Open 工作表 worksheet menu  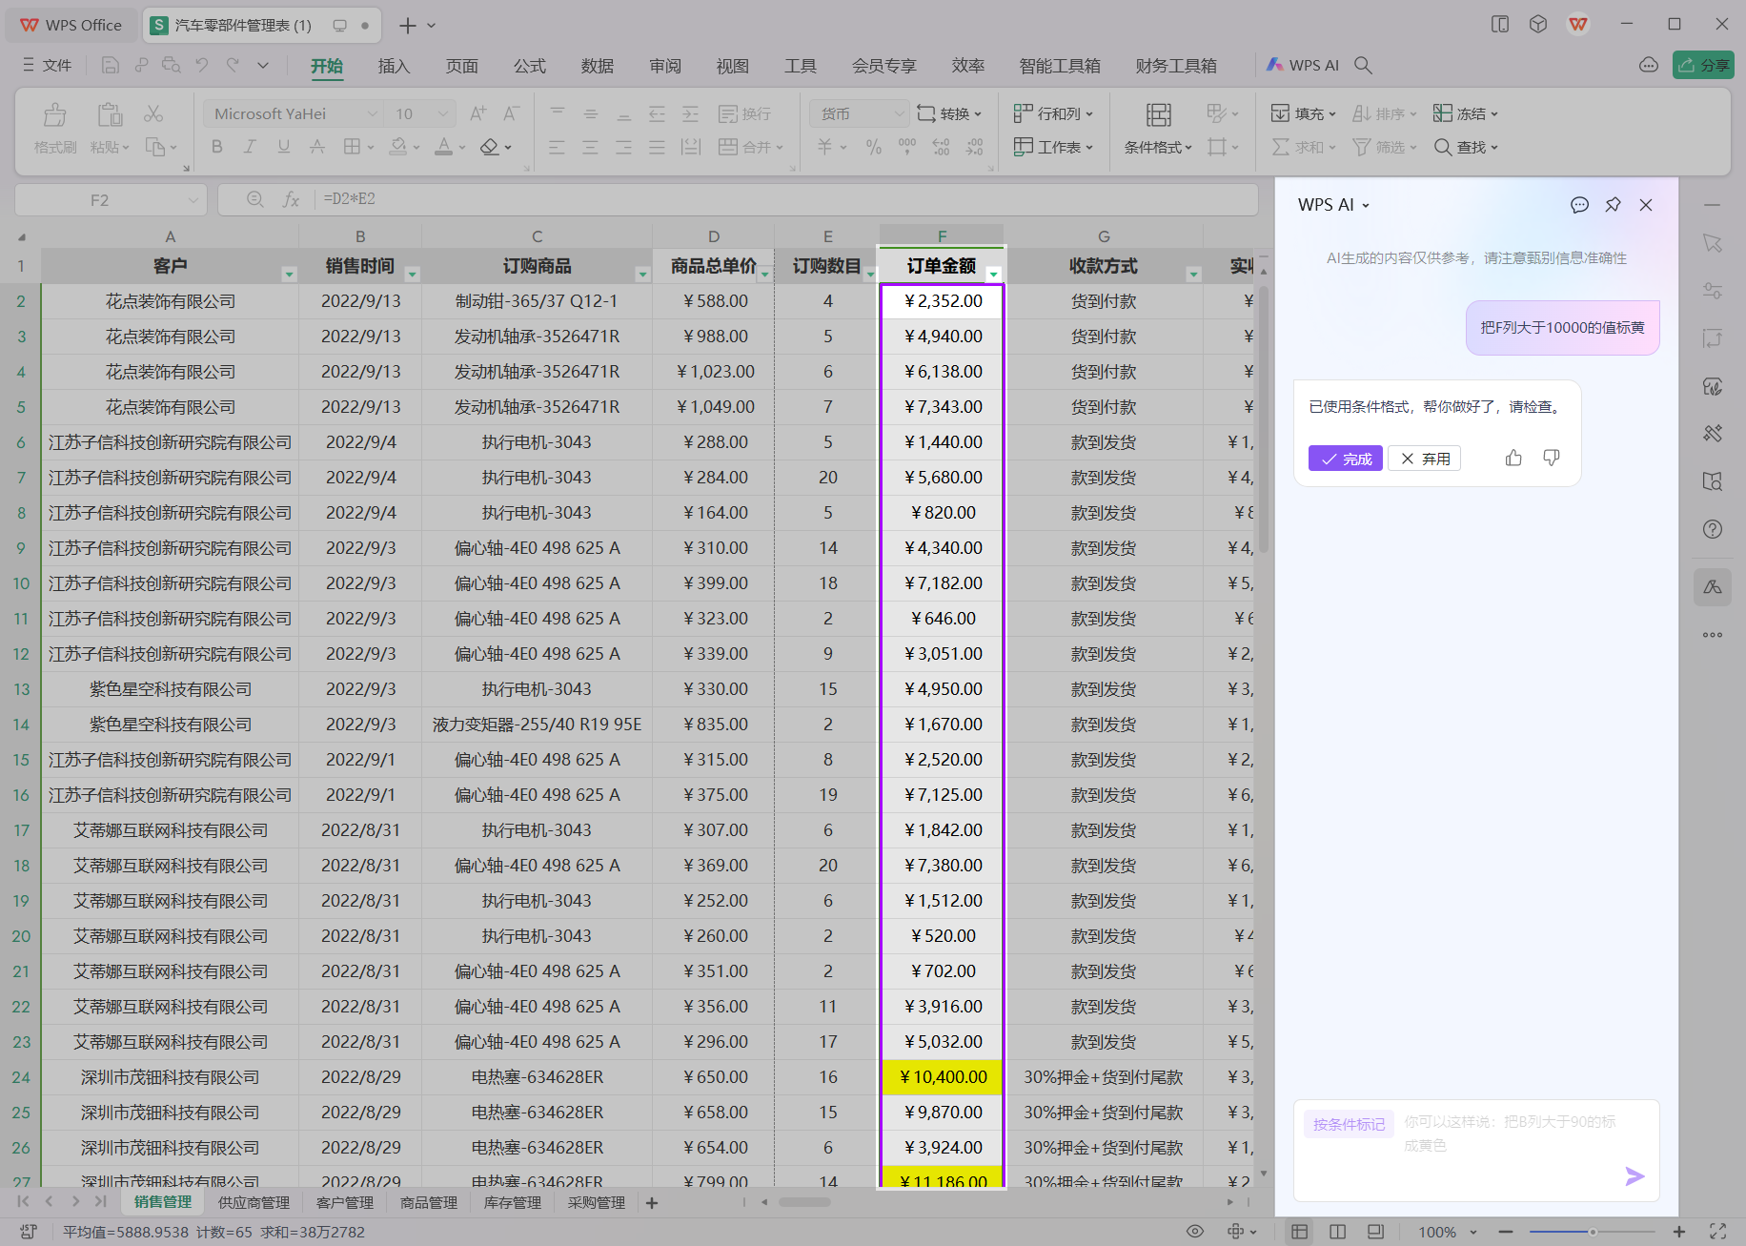click(1053, 147)
